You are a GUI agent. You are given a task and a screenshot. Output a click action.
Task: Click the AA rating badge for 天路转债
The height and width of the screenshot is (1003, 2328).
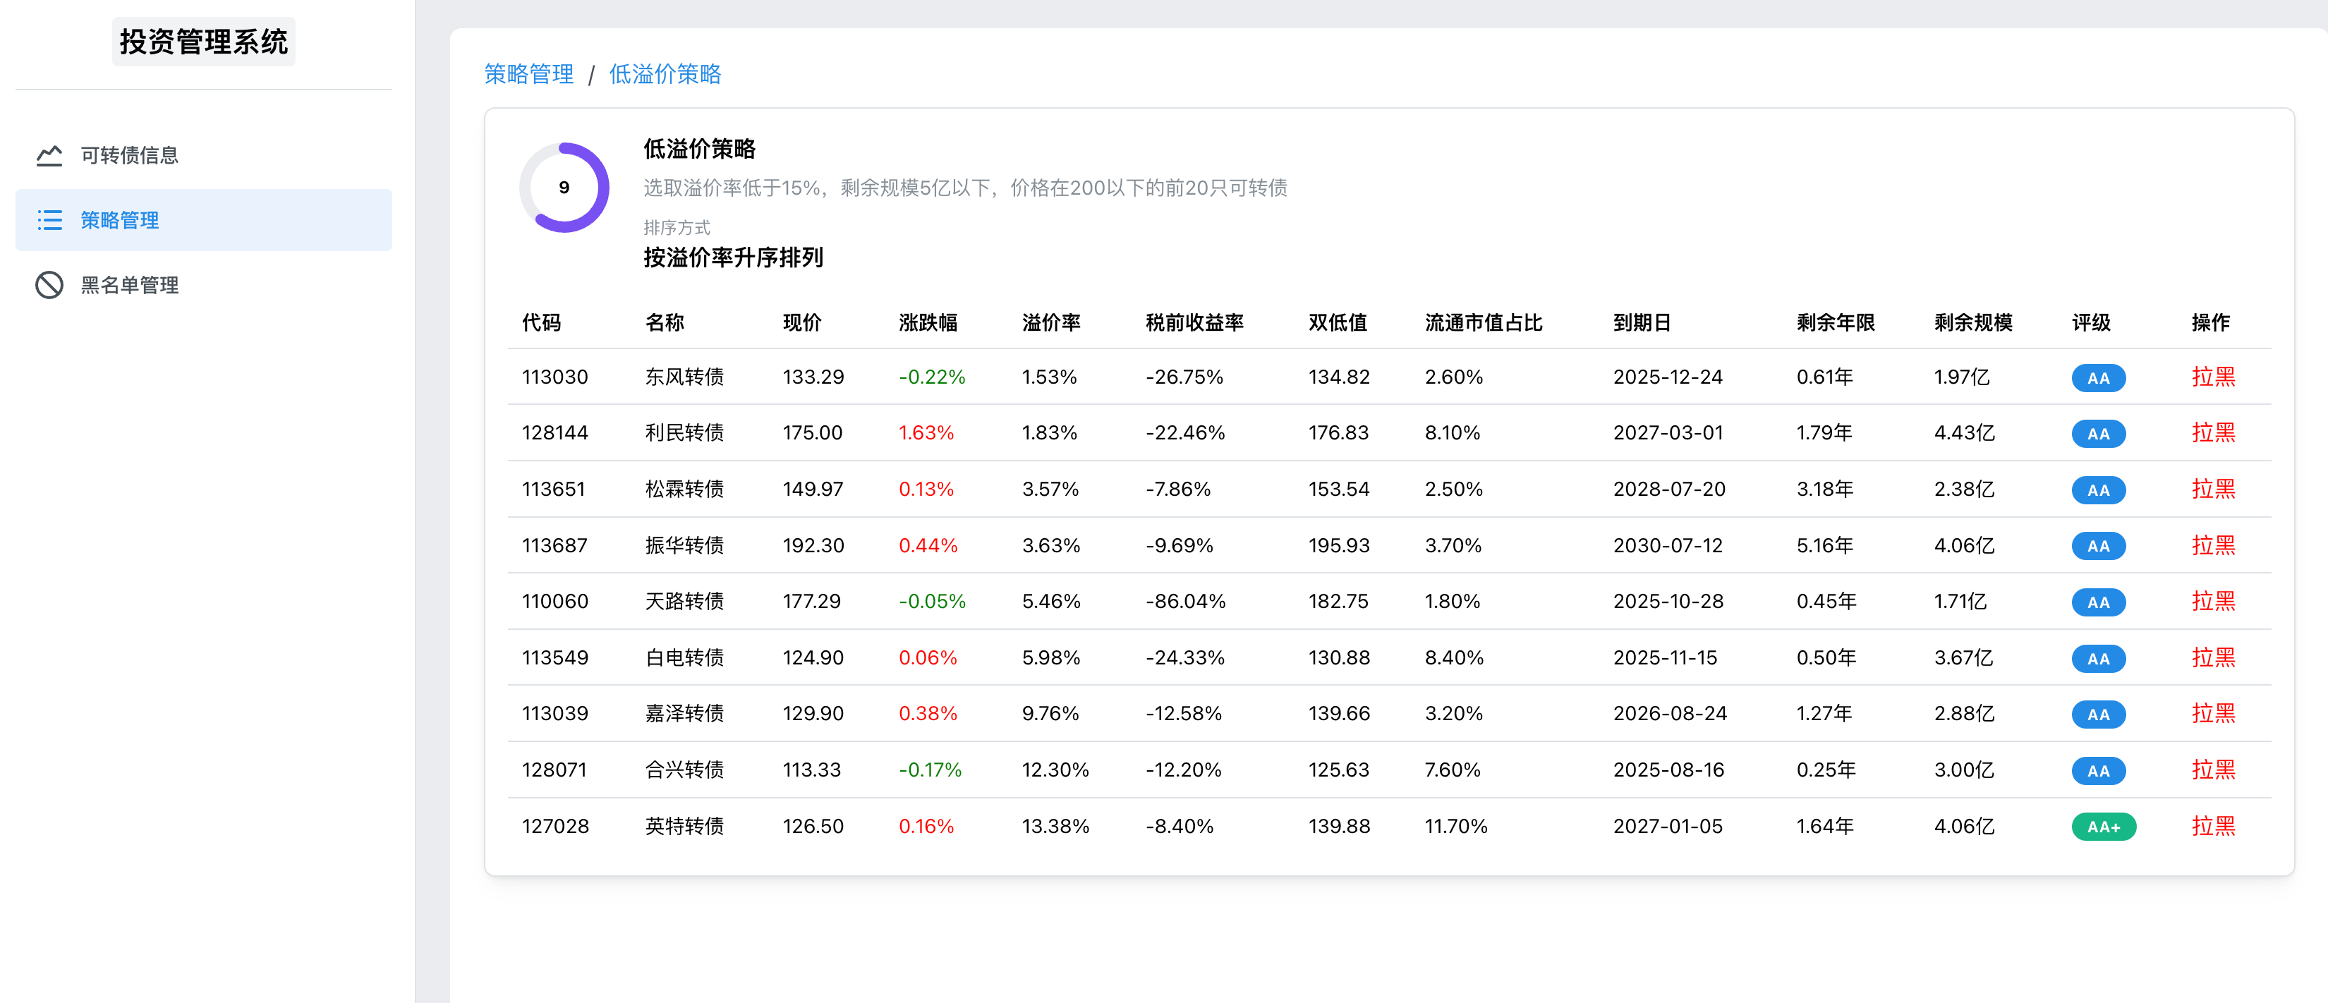point(2097,602)
